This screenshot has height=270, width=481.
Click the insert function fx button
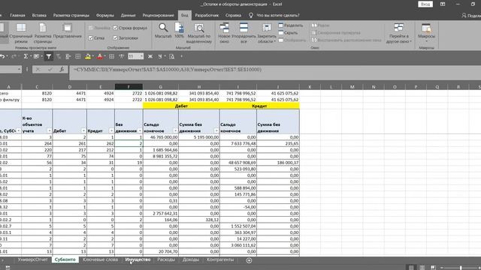tap(62, 70)
